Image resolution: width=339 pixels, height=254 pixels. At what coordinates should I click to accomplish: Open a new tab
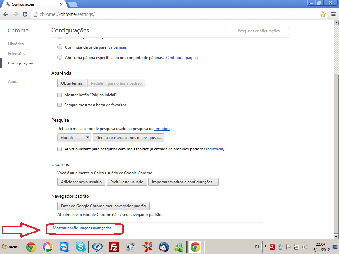73,4
